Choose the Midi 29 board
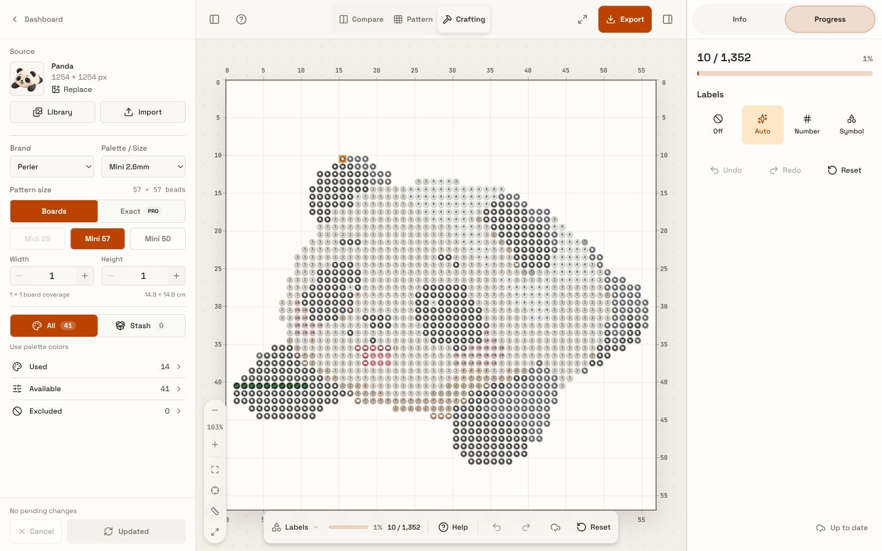 (37, 239)
